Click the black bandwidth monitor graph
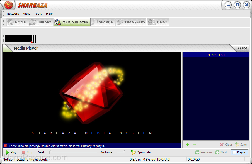252x164 pixels. click(18, 38)
